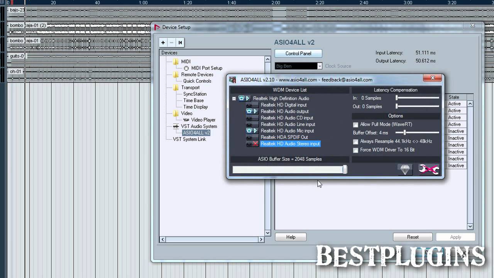
Task: Click the add device plus button
Action: [163, 42]
